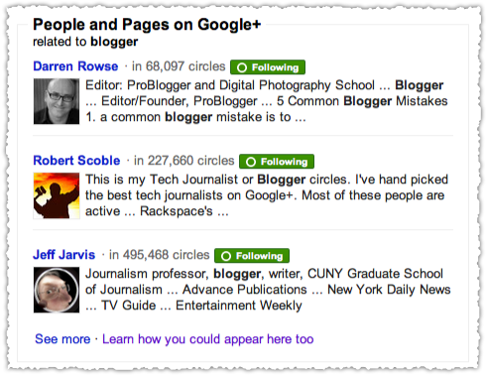Image resolution: width=486 pixels, height=376 pixels.
Task: Click Darren Rowse's ProBlogger description snippet
Action: (267, 101)
